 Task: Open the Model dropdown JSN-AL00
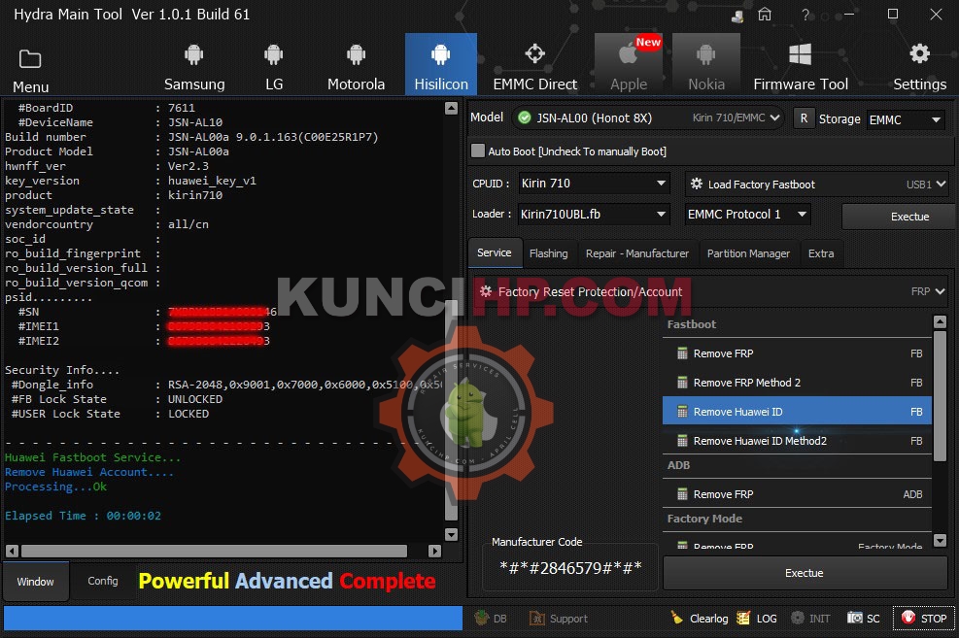coord(648,118)
